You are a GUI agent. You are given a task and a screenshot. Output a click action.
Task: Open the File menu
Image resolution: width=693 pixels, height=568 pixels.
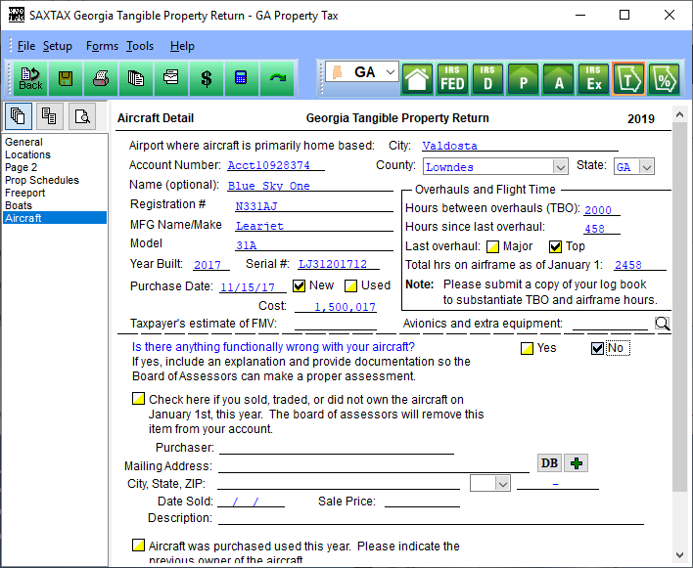point(26,46)
